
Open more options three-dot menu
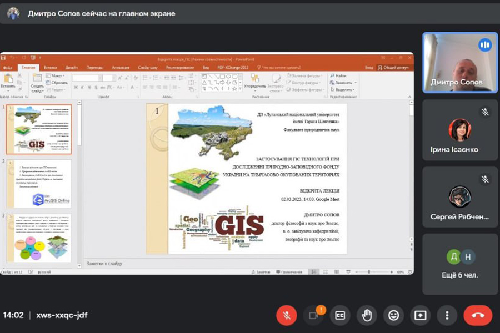point(447,315)
